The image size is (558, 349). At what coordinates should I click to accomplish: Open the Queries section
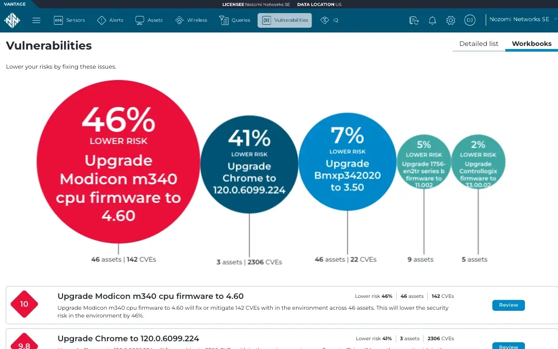tap(234, 20)
